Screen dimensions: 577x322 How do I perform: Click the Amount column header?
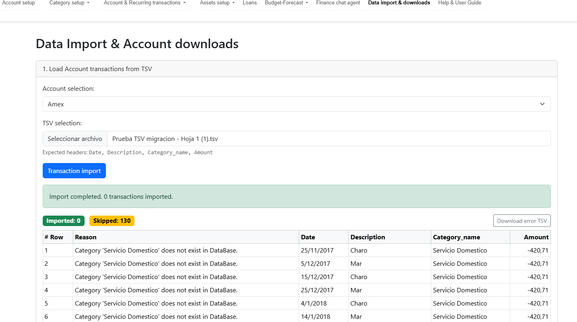(x=530, y=237)
